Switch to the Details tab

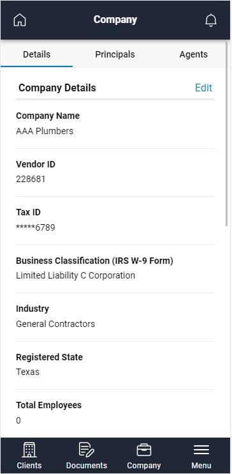pyautogui.click(x=36, y=54)
